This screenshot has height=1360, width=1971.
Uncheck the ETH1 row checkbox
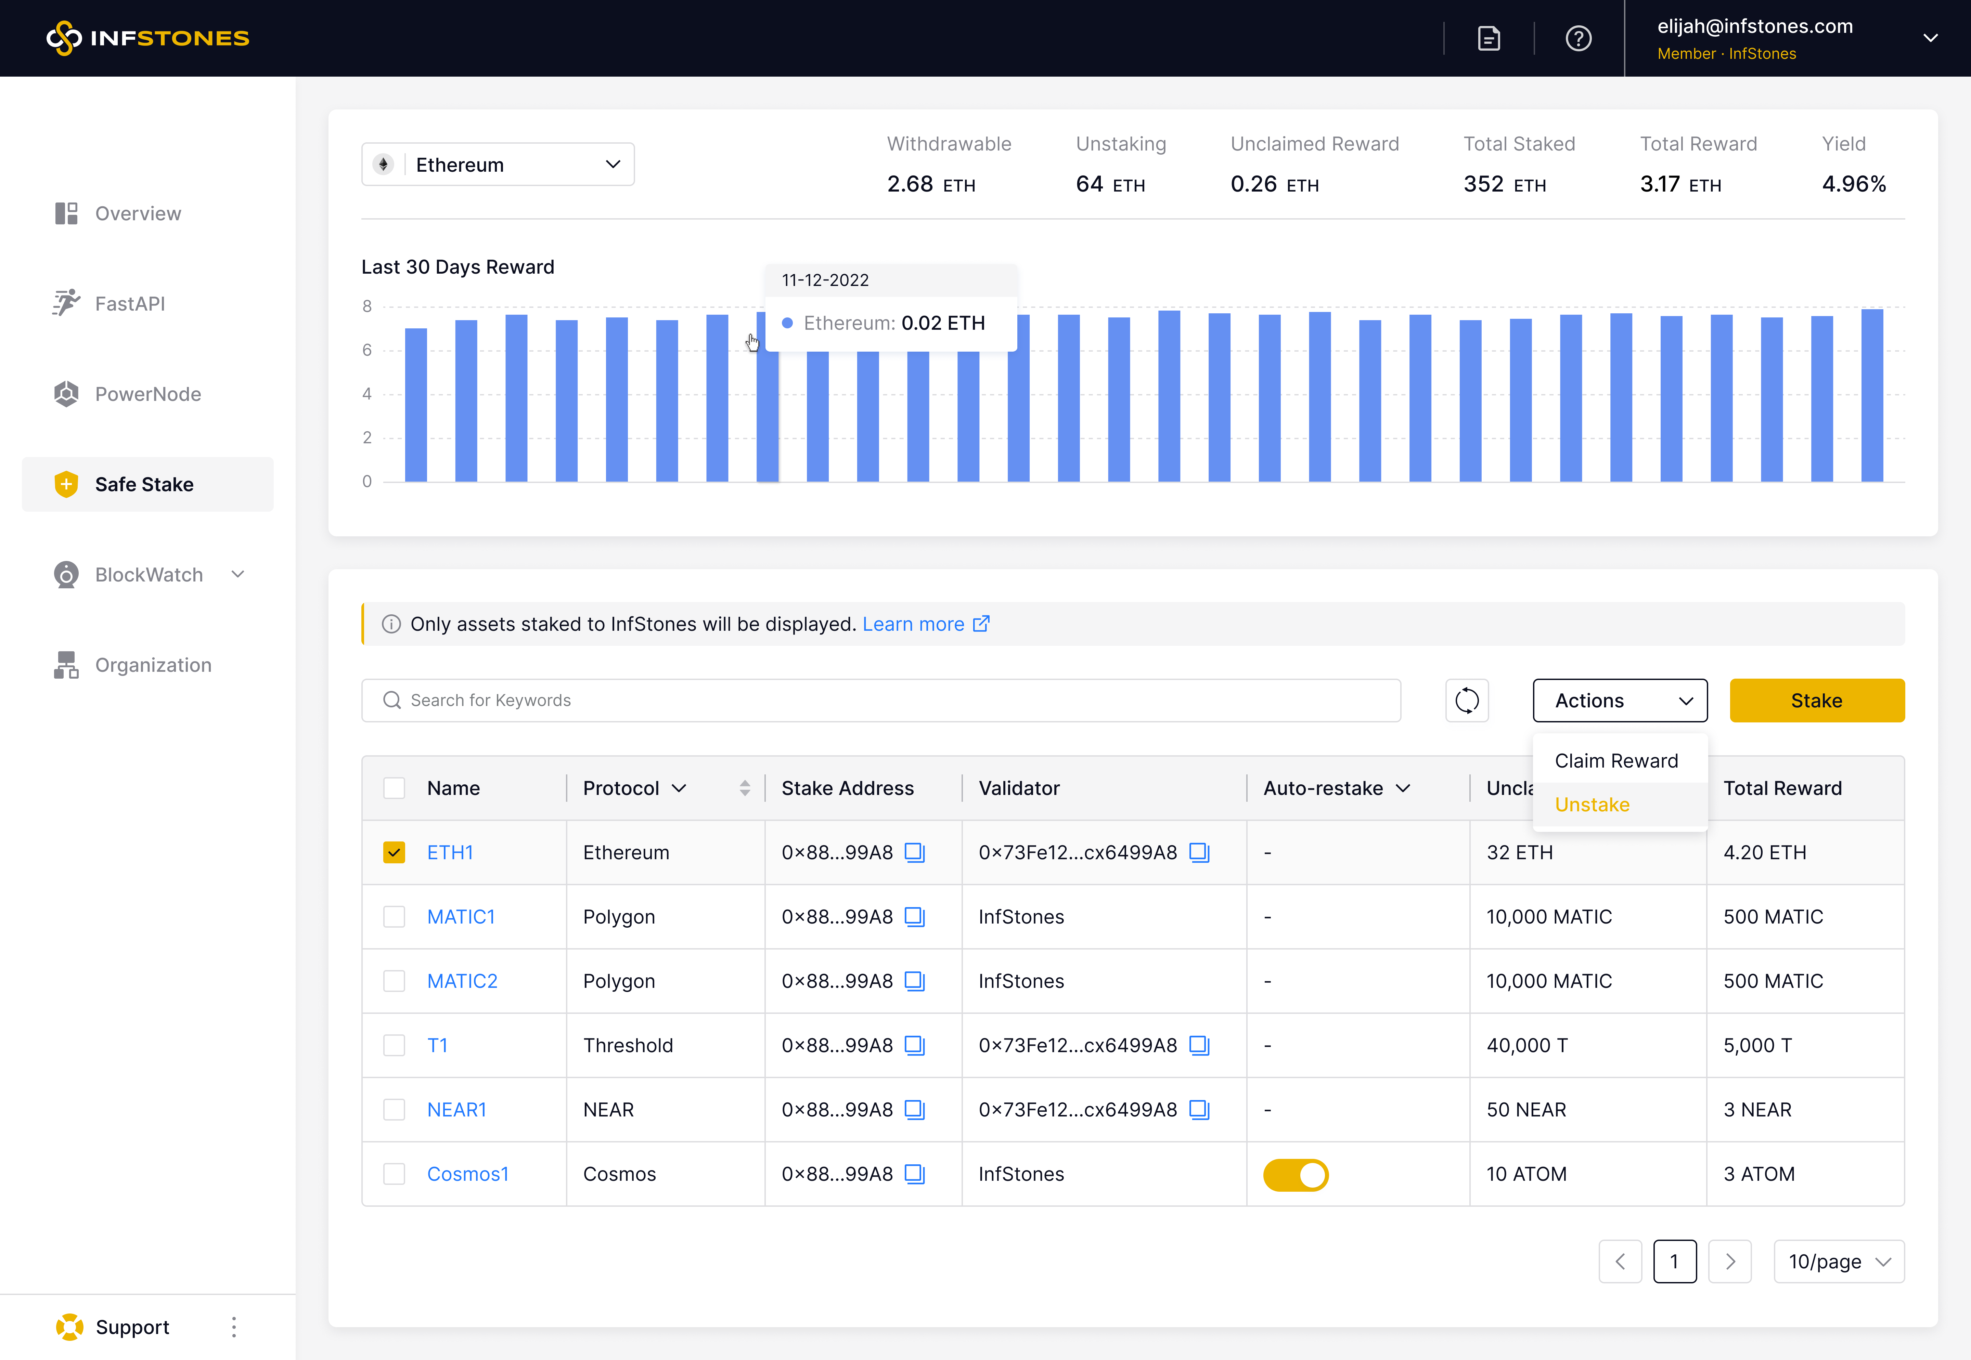[x=394, y=852]
